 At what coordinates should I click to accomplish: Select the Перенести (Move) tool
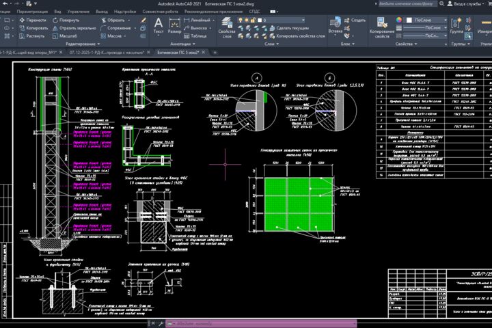[x=33, y=20]
